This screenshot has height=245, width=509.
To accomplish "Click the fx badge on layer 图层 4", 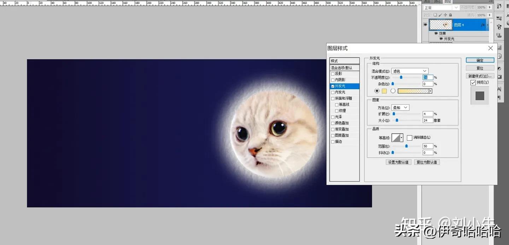I will click(x=482, y=25).
